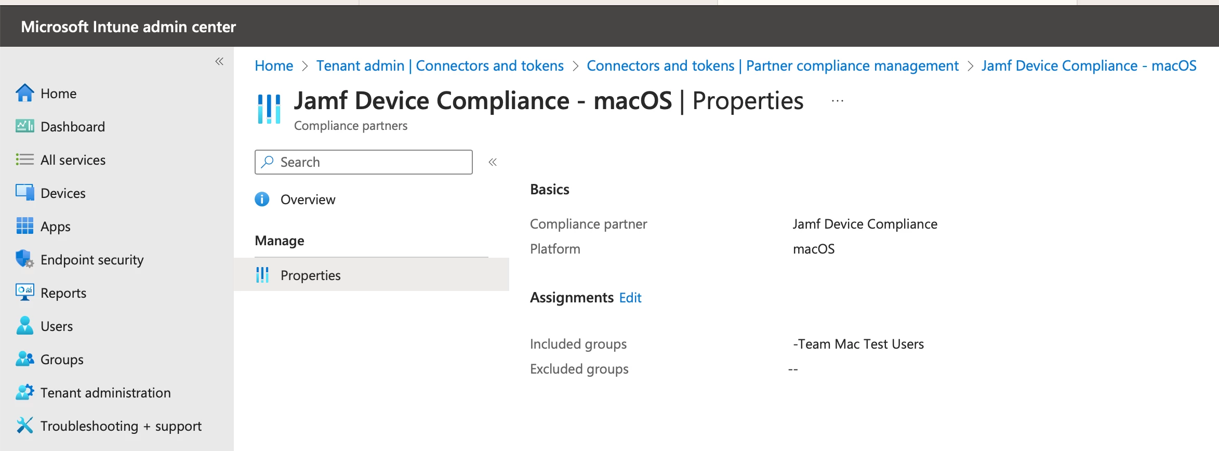Screen dimensions: 1219x451
Task: Click the 'Compliance partner' field label
Action: pos(588,224)
